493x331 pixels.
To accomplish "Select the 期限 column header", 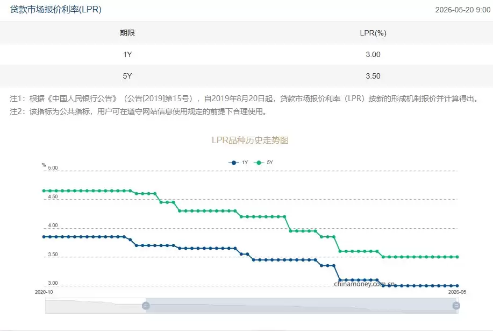I will [x=127, y=33].
